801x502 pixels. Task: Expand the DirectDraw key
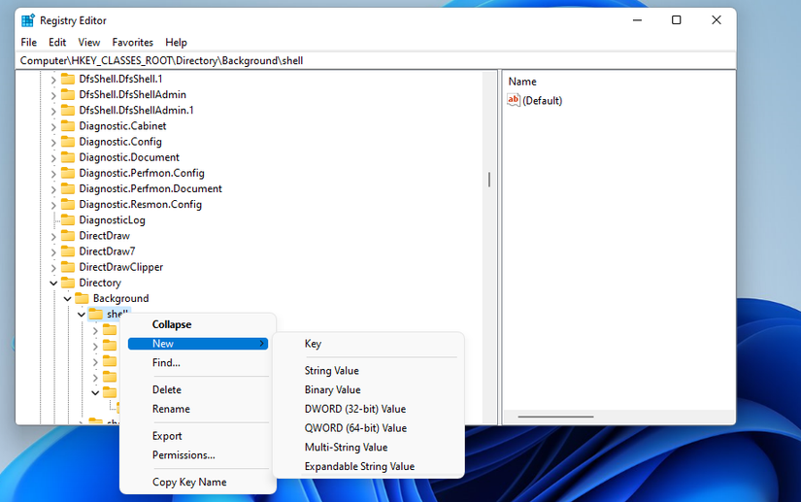coord(53,237)
